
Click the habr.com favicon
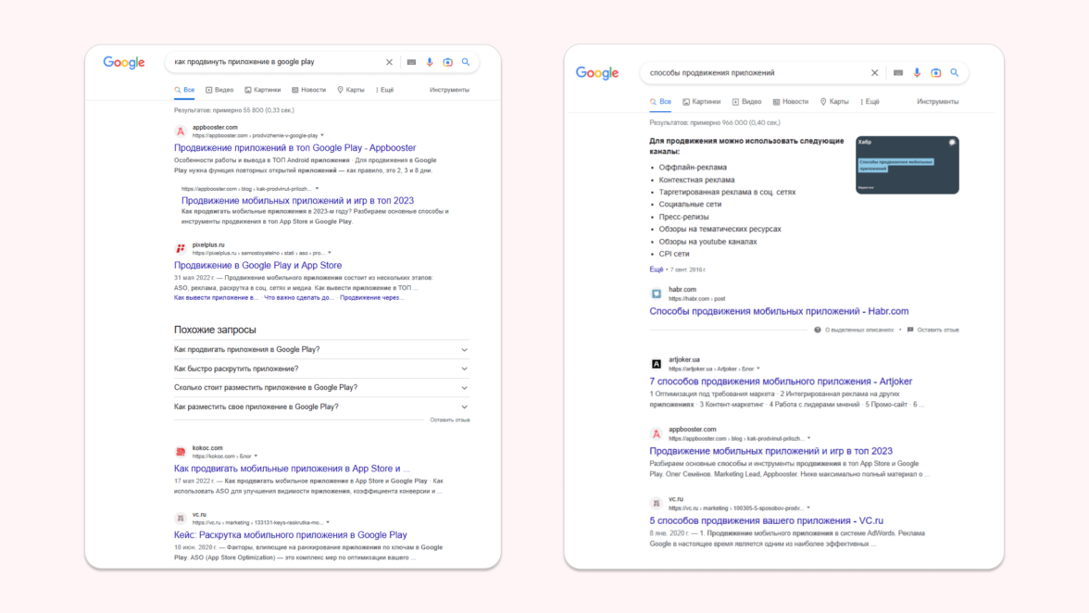tap(657, 294)
